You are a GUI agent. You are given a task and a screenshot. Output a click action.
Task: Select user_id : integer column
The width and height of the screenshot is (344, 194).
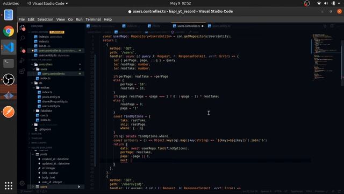click(52, 182)
